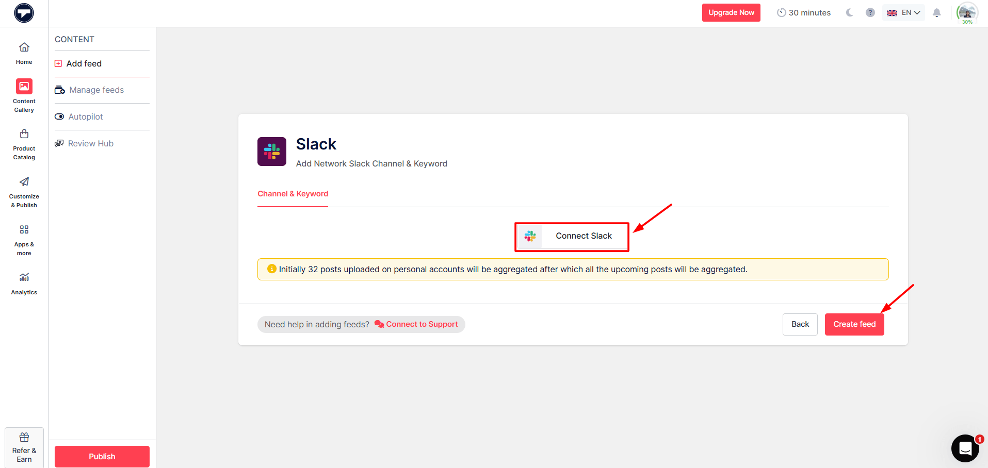The height and width of the screenshot is (468, 988).
Task: Click the 'Initially 32 posts' notice text
Action: 513,270
